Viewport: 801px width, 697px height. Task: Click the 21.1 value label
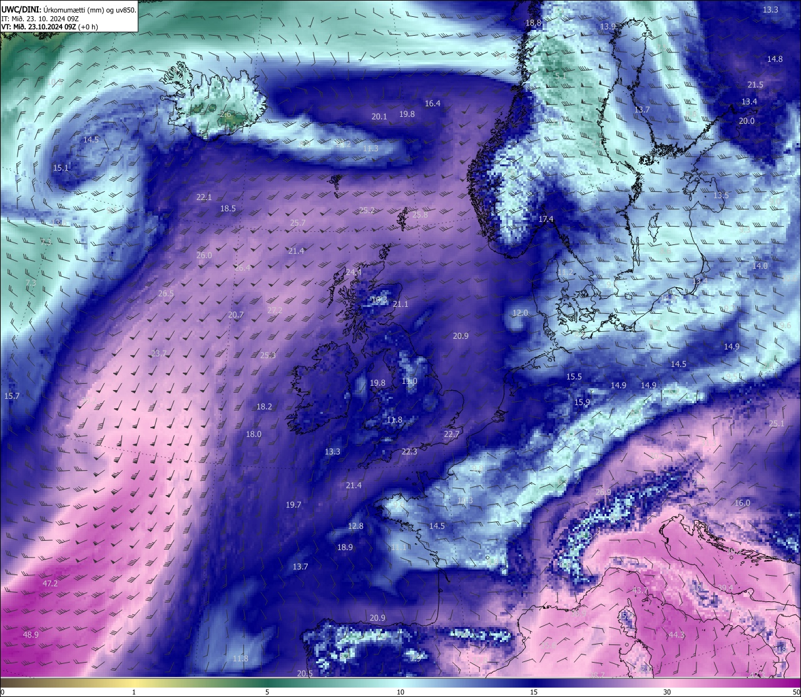400,304
